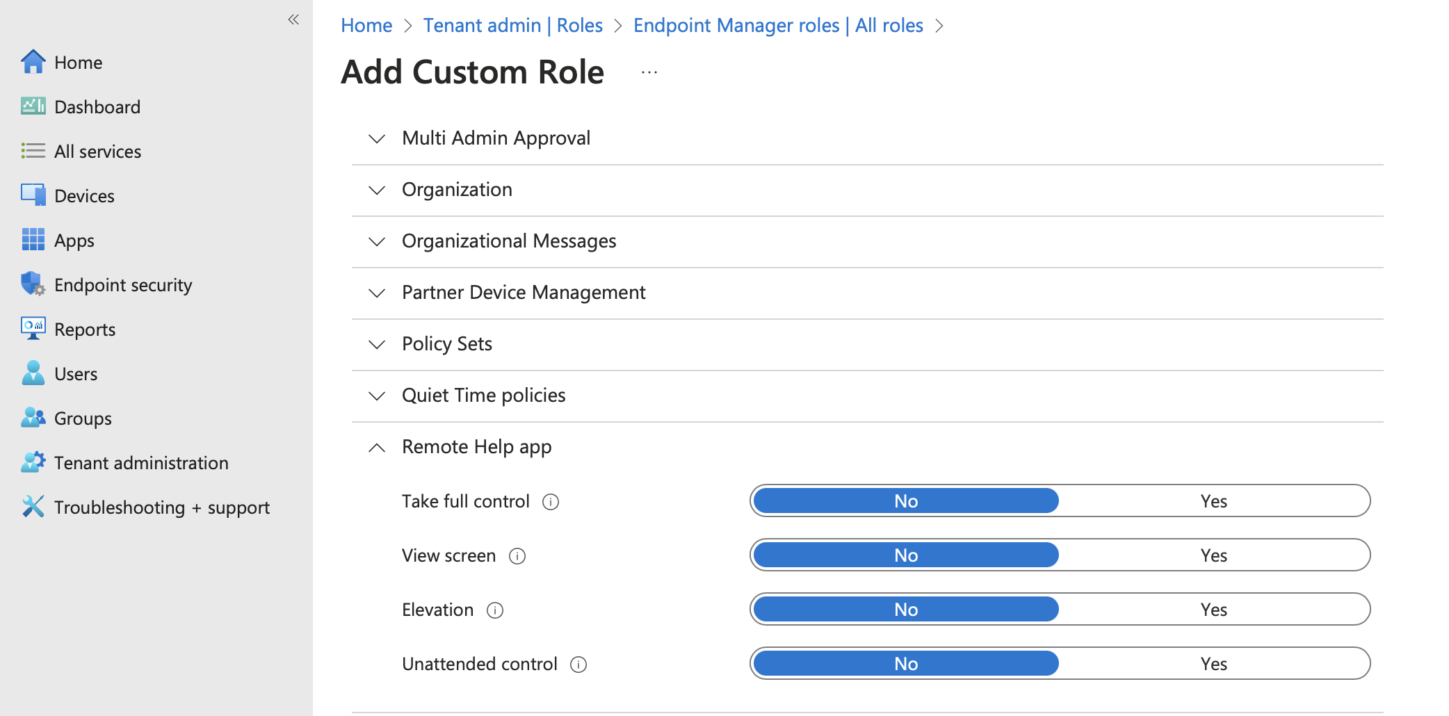Go to Groups in the sidebar
This screenshot has width=1449, height=716.
click(x=83, y=418)
